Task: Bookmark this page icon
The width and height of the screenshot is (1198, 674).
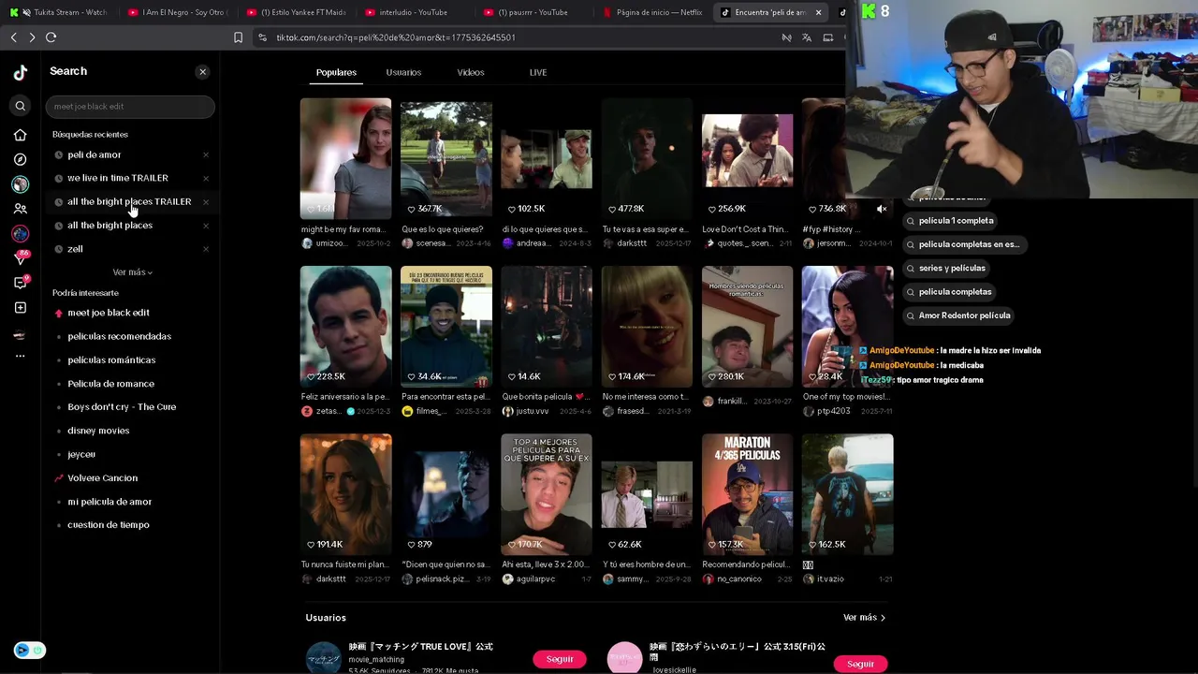Action: coord(238,37)
